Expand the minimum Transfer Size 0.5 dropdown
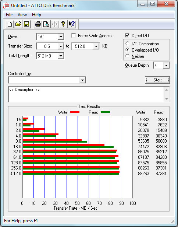 [61, 46]
